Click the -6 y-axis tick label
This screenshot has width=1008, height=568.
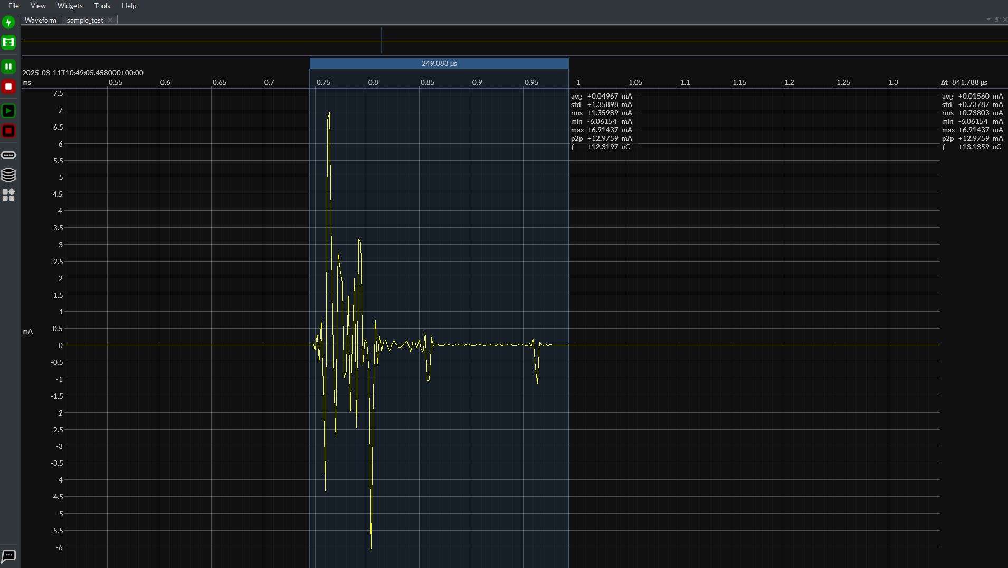click(59, 547)
